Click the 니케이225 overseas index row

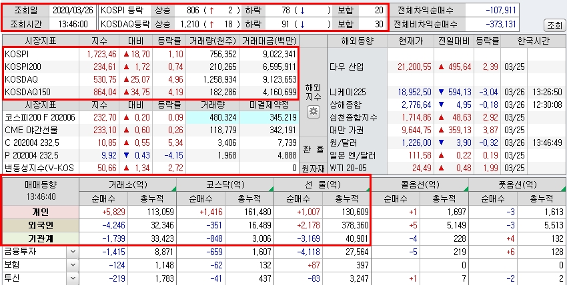446,92
